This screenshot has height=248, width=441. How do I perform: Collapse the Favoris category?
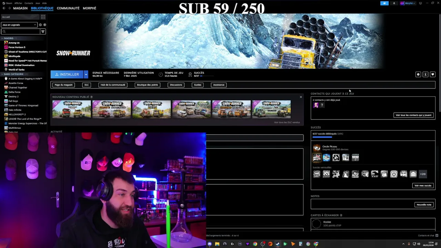2,38
